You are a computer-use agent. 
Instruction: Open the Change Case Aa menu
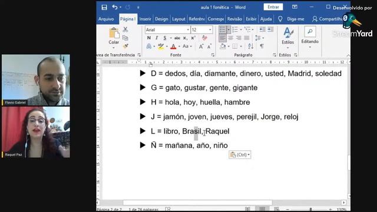coord(186,46)
